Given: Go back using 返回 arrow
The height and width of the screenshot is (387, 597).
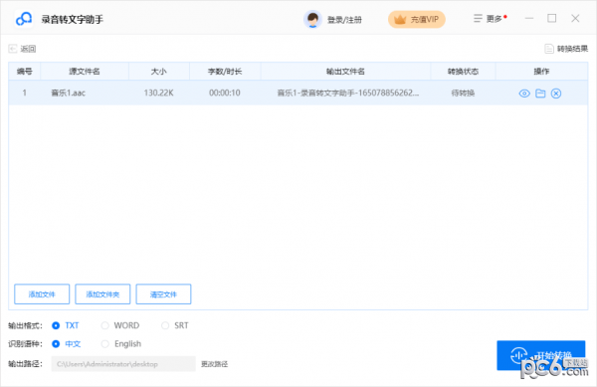Looking at the screenshot, I should 22,49.
